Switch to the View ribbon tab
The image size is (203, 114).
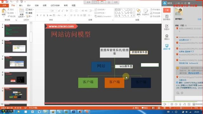74,5
